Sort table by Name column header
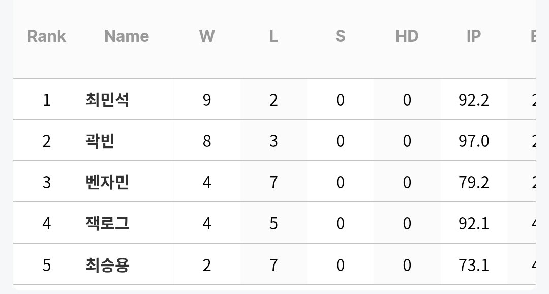Screen dimensions: 549x294 point(127,36)
